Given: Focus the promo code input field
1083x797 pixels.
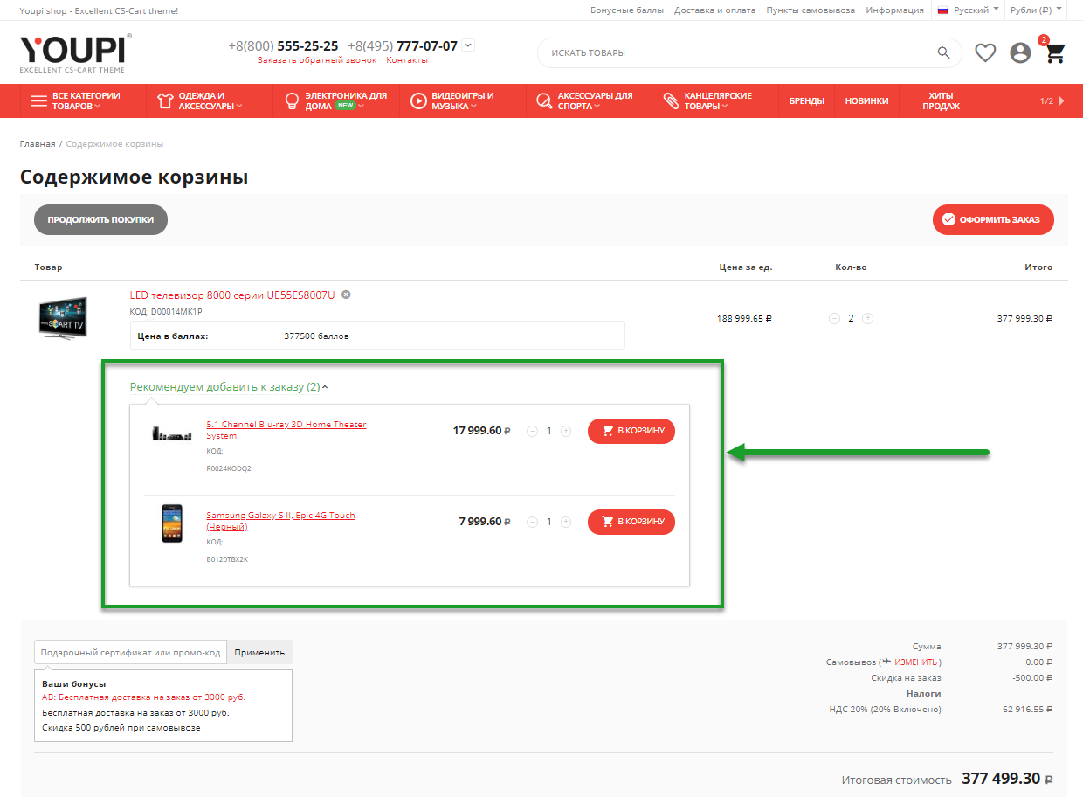Looking at the screenshot, I should click(130, 652).
